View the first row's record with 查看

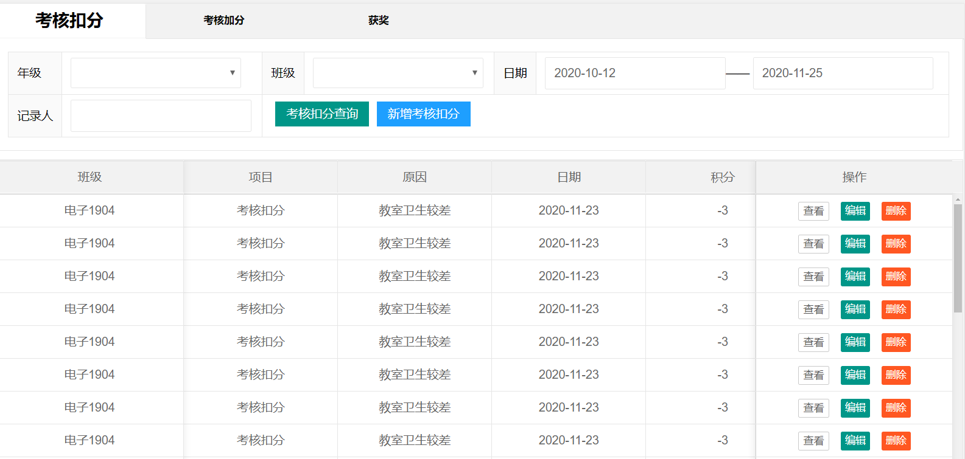click(x=813, y=211)
